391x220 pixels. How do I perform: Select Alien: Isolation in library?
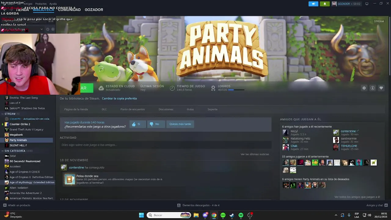coord(19,188)
